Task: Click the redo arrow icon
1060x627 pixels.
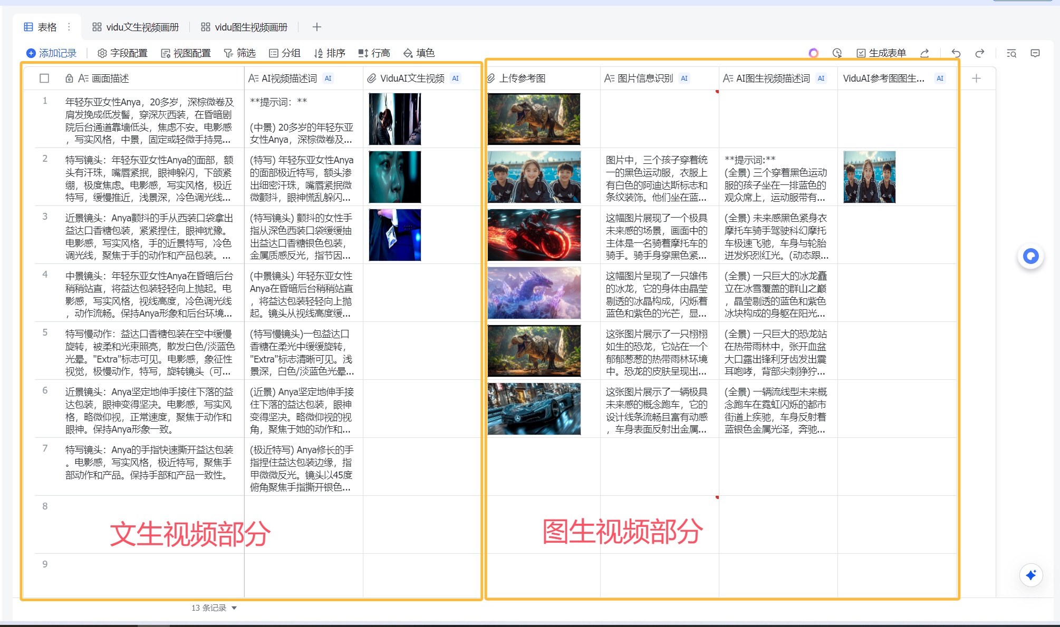Action: [979, 53]
